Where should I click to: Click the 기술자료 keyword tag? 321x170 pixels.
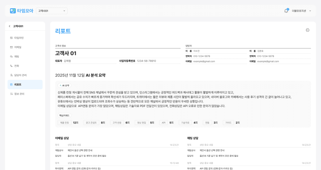[x=185, y=122]
